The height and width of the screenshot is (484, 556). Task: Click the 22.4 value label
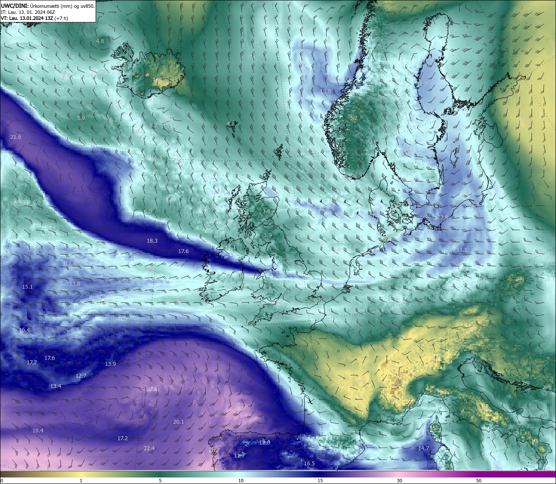click(149, 448)
